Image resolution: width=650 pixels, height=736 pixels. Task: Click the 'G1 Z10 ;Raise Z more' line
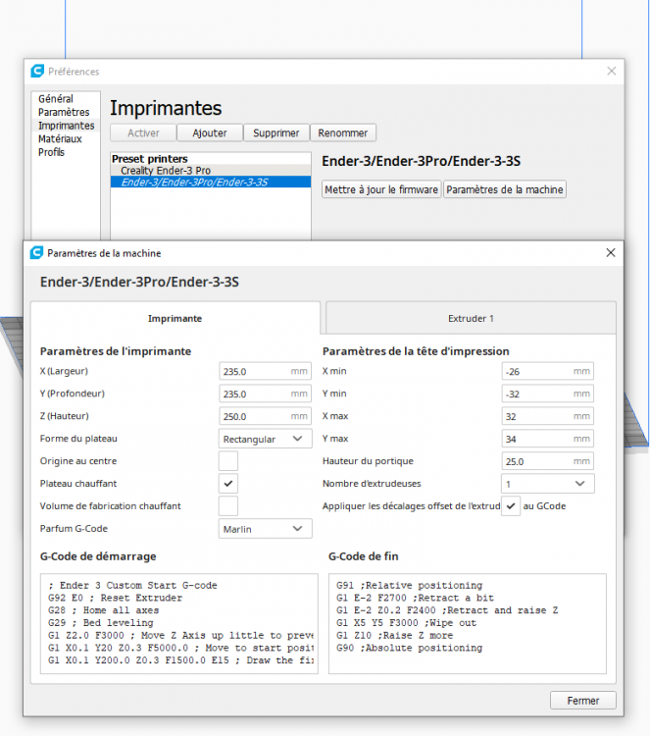click(394, 635)
